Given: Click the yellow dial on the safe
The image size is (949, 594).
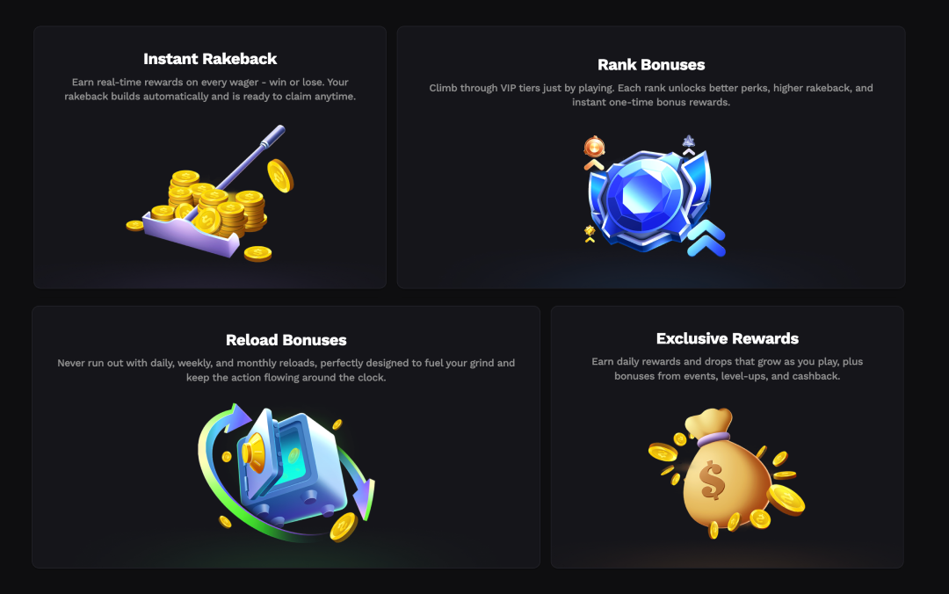Looking at the screenshot, I should click(x=254, y=453).
